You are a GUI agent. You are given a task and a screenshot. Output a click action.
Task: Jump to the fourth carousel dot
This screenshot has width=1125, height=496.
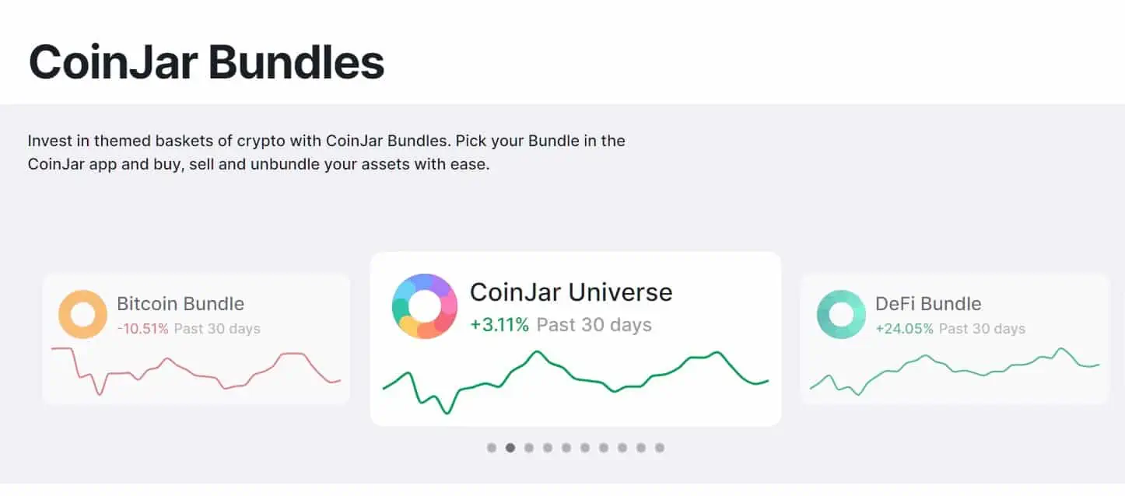548,448
